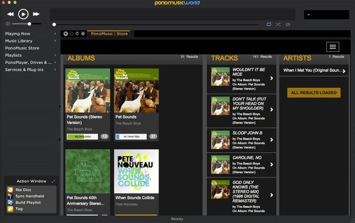
Task: Toggle repeat mode icon
Action: pos(269,24)
